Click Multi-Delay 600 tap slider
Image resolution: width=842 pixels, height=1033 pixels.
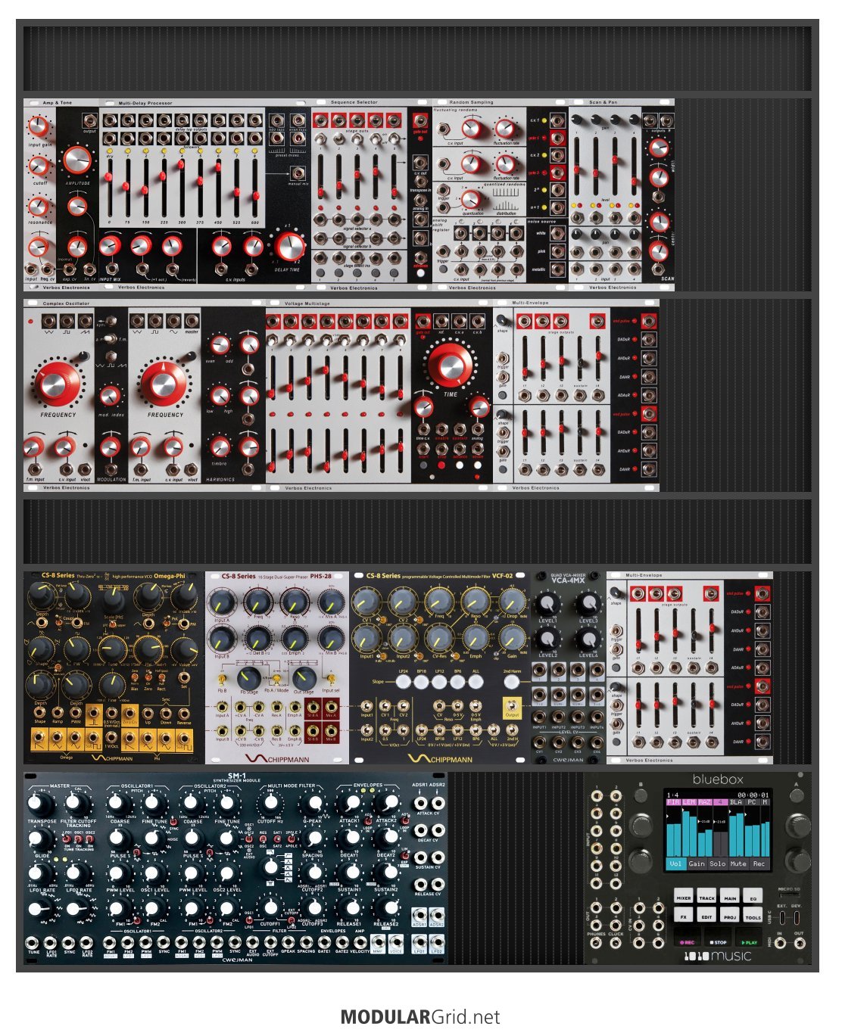255,187
